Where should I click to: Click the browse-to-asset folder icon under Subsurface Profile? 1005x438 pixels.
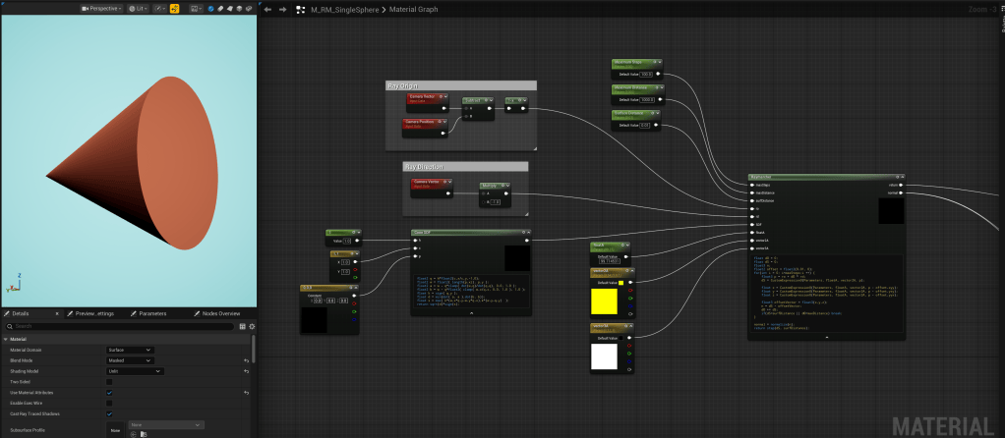point(144,434)
